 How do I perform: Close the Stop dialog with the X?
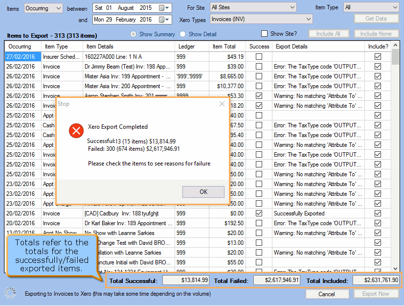pos(222,104)
